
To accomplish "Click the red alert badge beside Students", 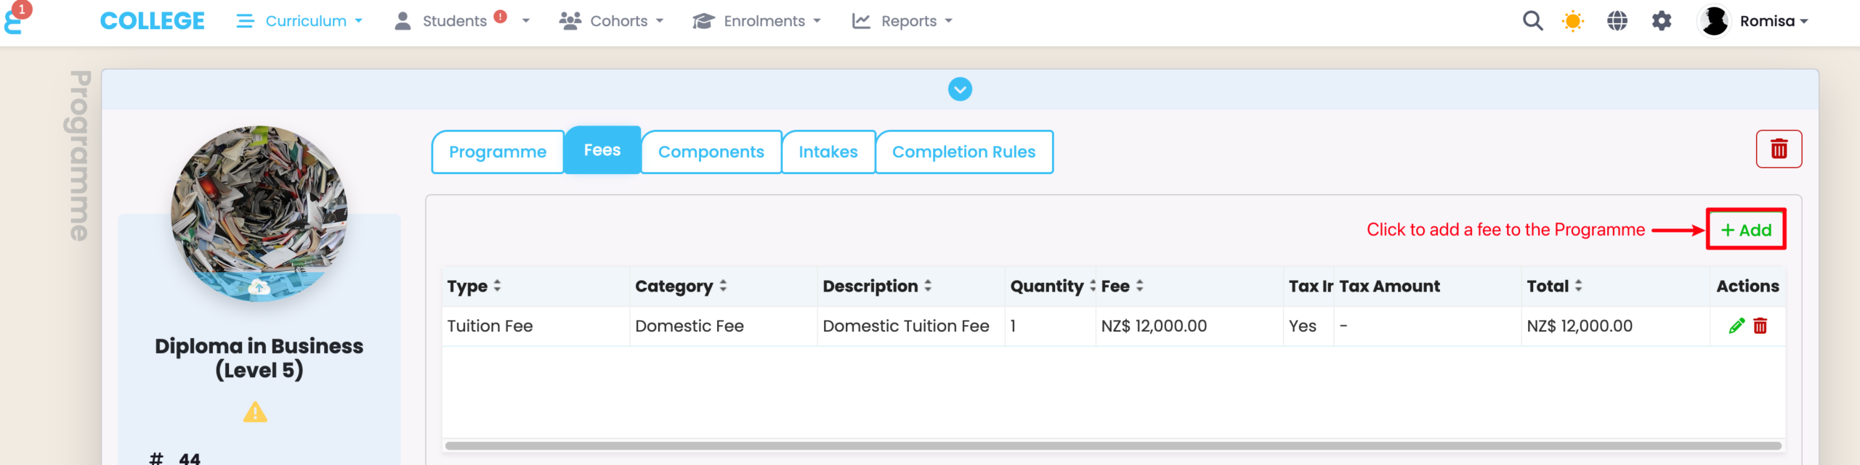I will (x=501, y=17).
